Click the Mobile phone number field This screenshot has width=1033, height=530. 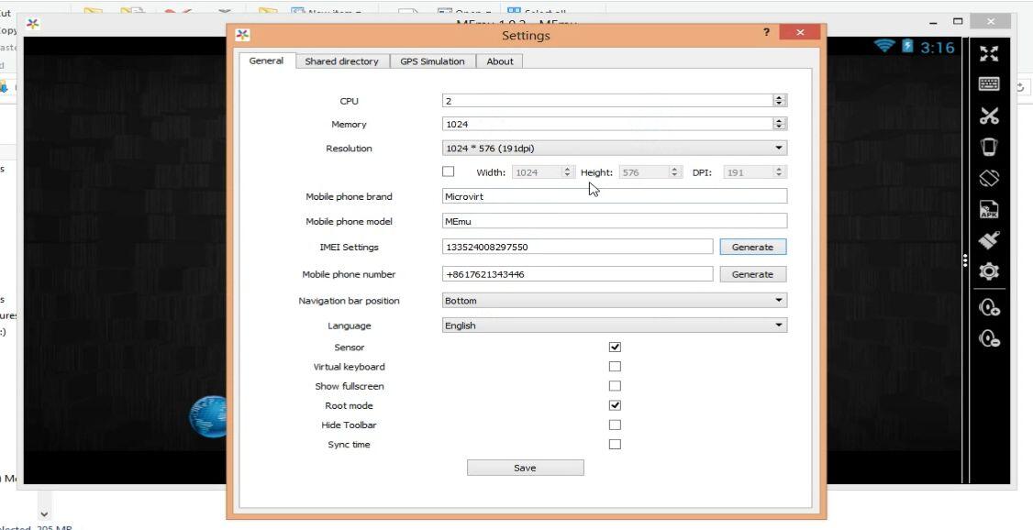pos(578,274)
